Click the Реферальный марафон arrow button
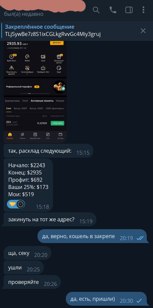Image resolution: width=153 pixels, height=308 pixels. 37,87
